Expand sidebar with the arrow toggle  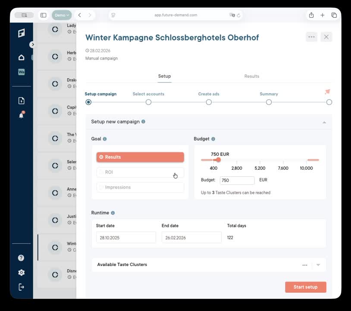tap(32, 44)
